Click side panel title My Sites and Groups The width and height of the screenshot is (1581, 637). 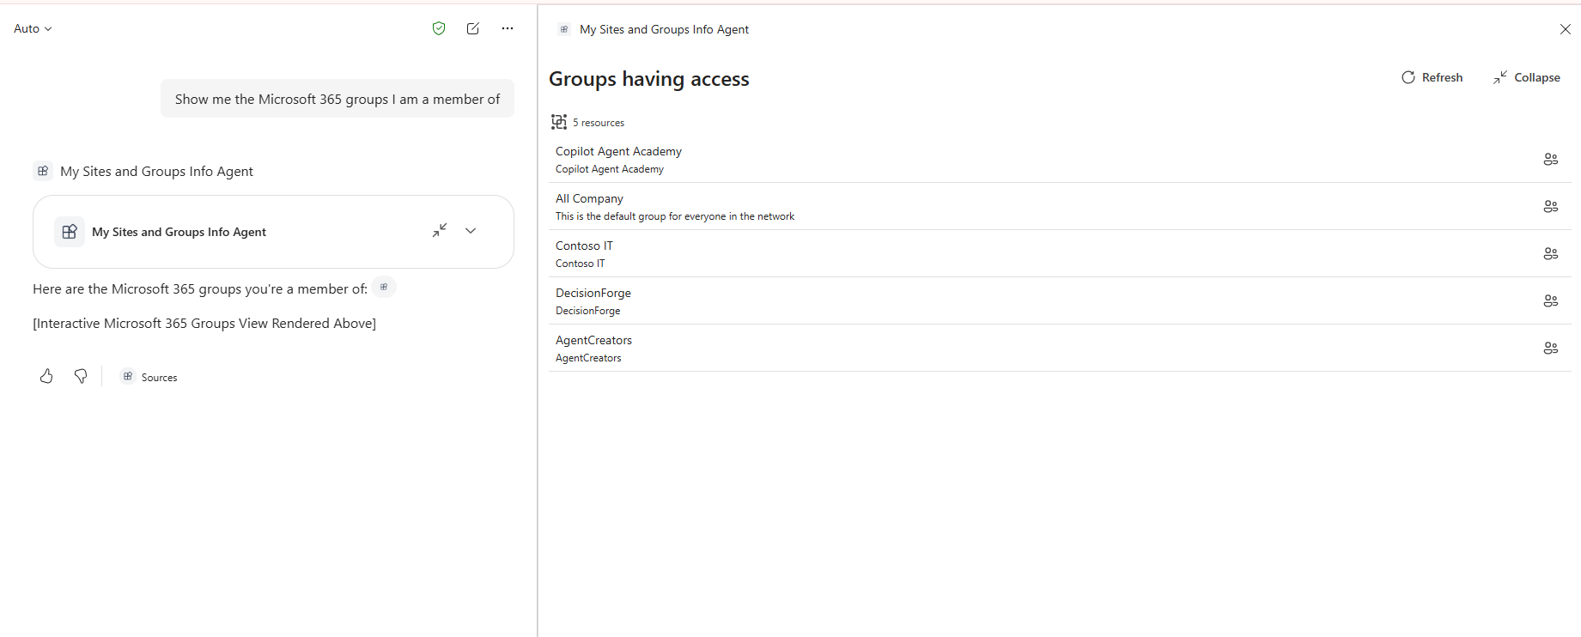tap(664, 29)
